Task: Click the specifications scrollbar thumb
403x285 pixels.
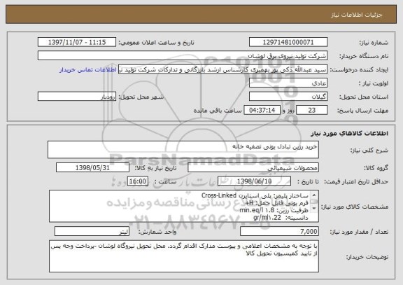Action: point(314,202)
